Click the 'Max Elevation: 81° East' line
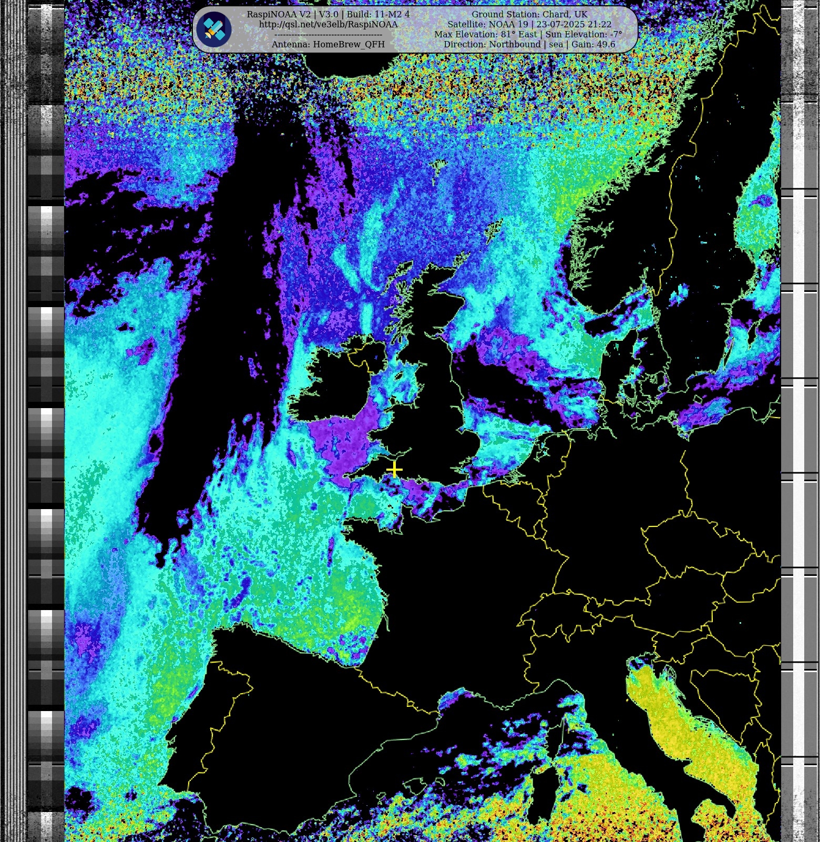The width and height of the screenshot is (820, 842). pos(528,34)
